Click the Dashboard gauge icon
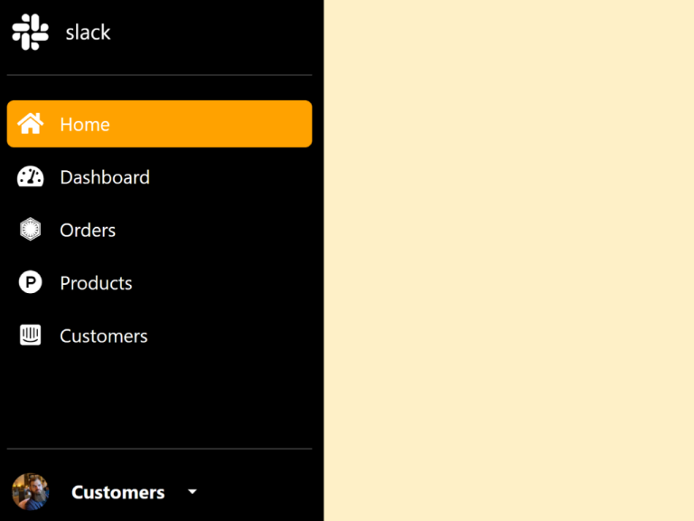This screenshot has height=521, width=694. click(30, 177)
